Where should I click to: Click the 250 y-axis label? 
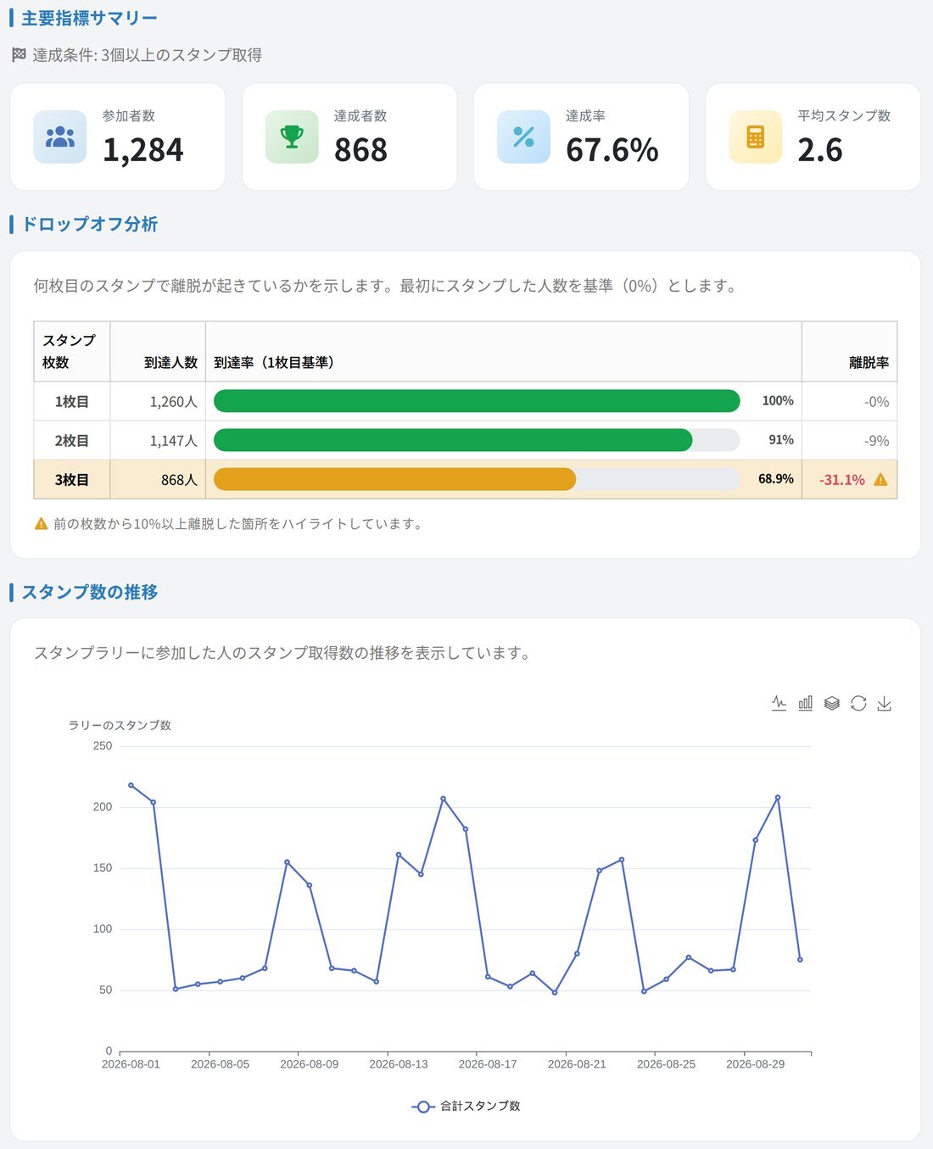[103, 746]
